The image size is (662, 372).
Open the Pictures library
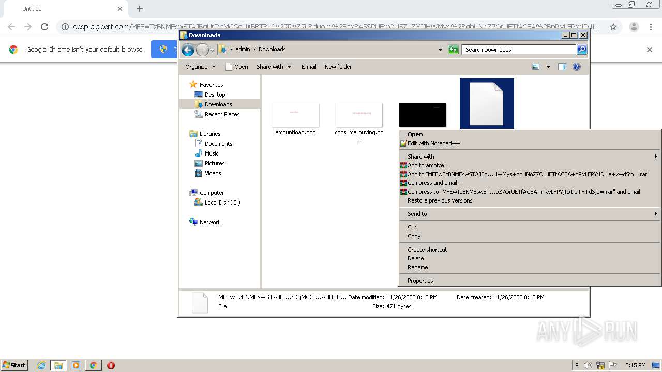click(215, 163)
